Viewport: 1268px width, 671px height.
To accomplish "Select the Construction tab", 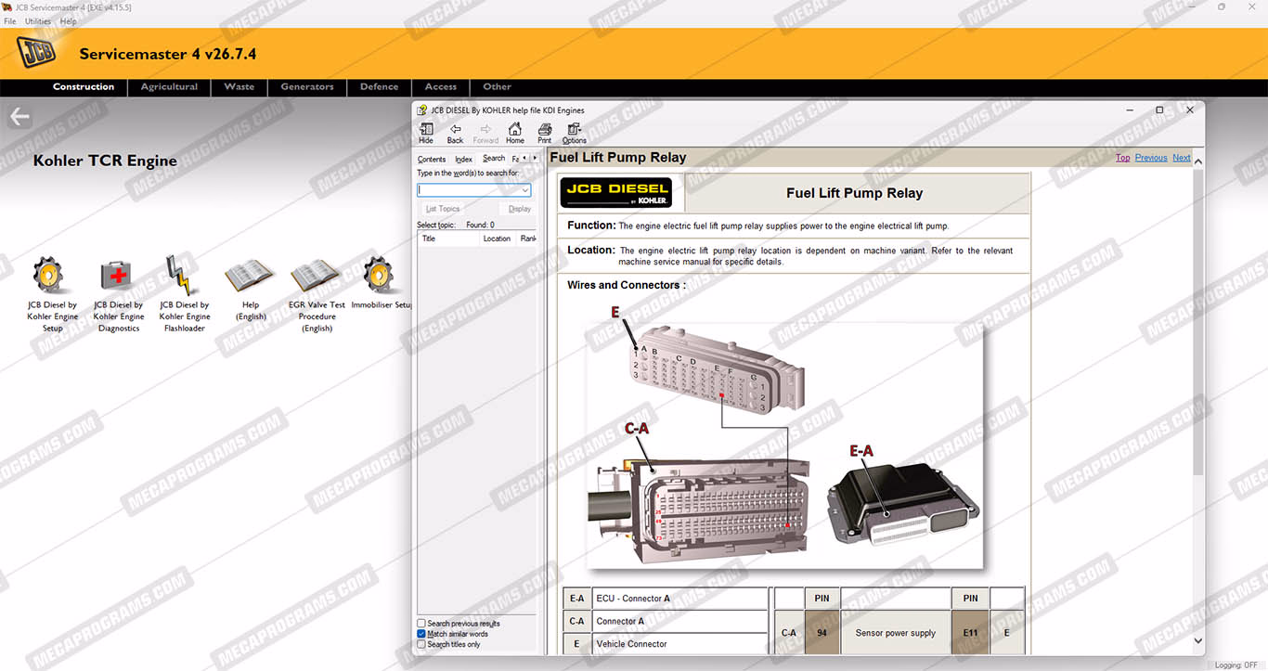I will [x=84, y=87].
